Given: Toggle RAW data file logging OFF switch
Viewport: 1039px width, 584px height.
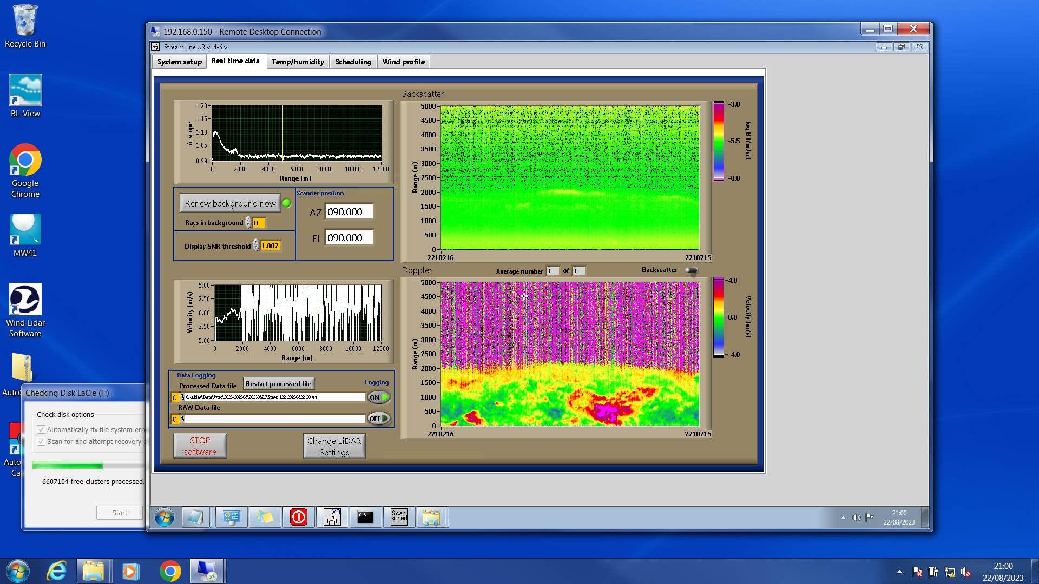Looking at the screenshot, I should click(379, 419).
